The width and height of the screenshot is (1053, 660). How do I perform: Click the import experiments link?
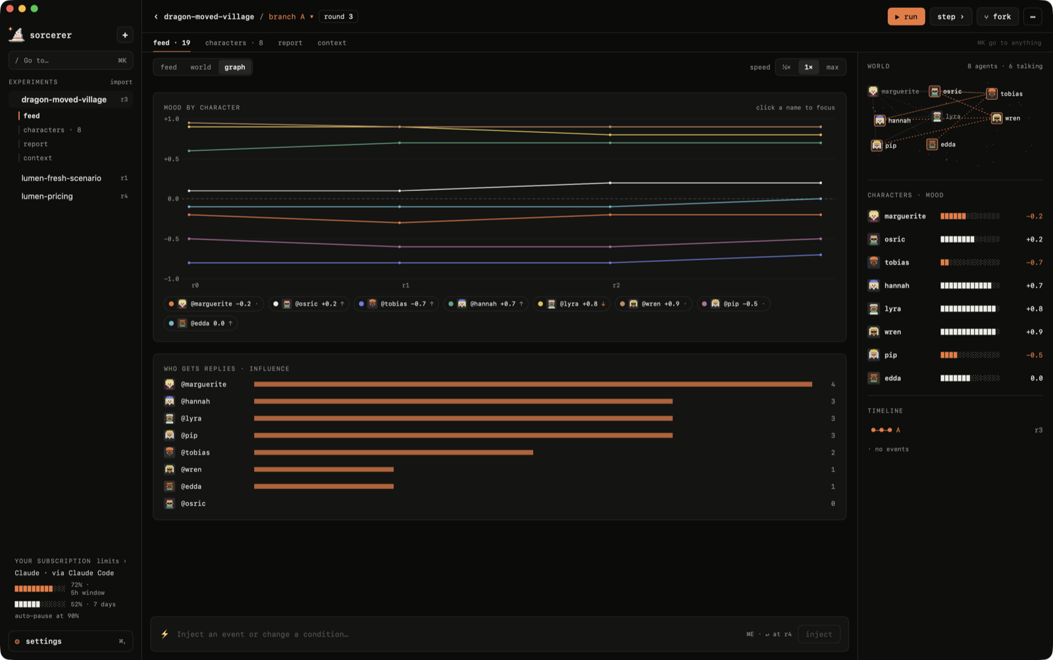click(121, 82)
